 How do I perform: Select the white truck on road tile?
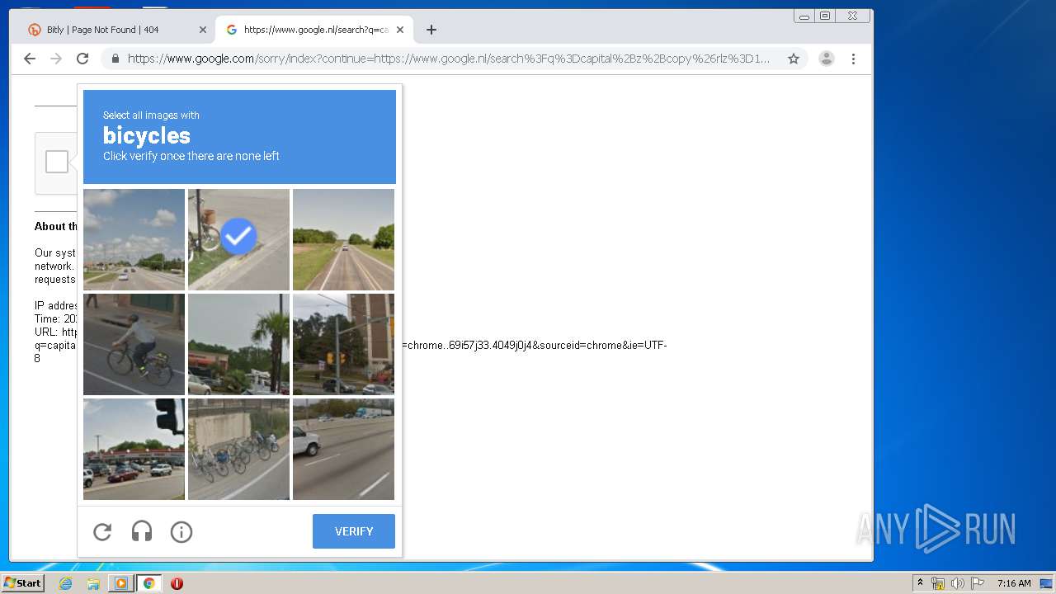[x=343, y=449]
